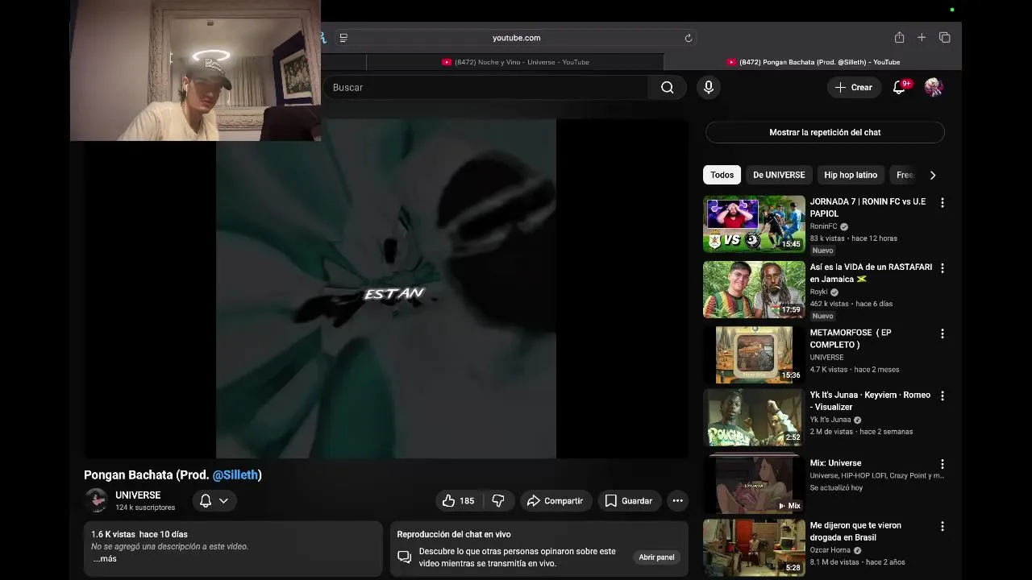Open Yk It's Junaa Visualizer thumbnail
1032x580 pixels.
(754, 417)
